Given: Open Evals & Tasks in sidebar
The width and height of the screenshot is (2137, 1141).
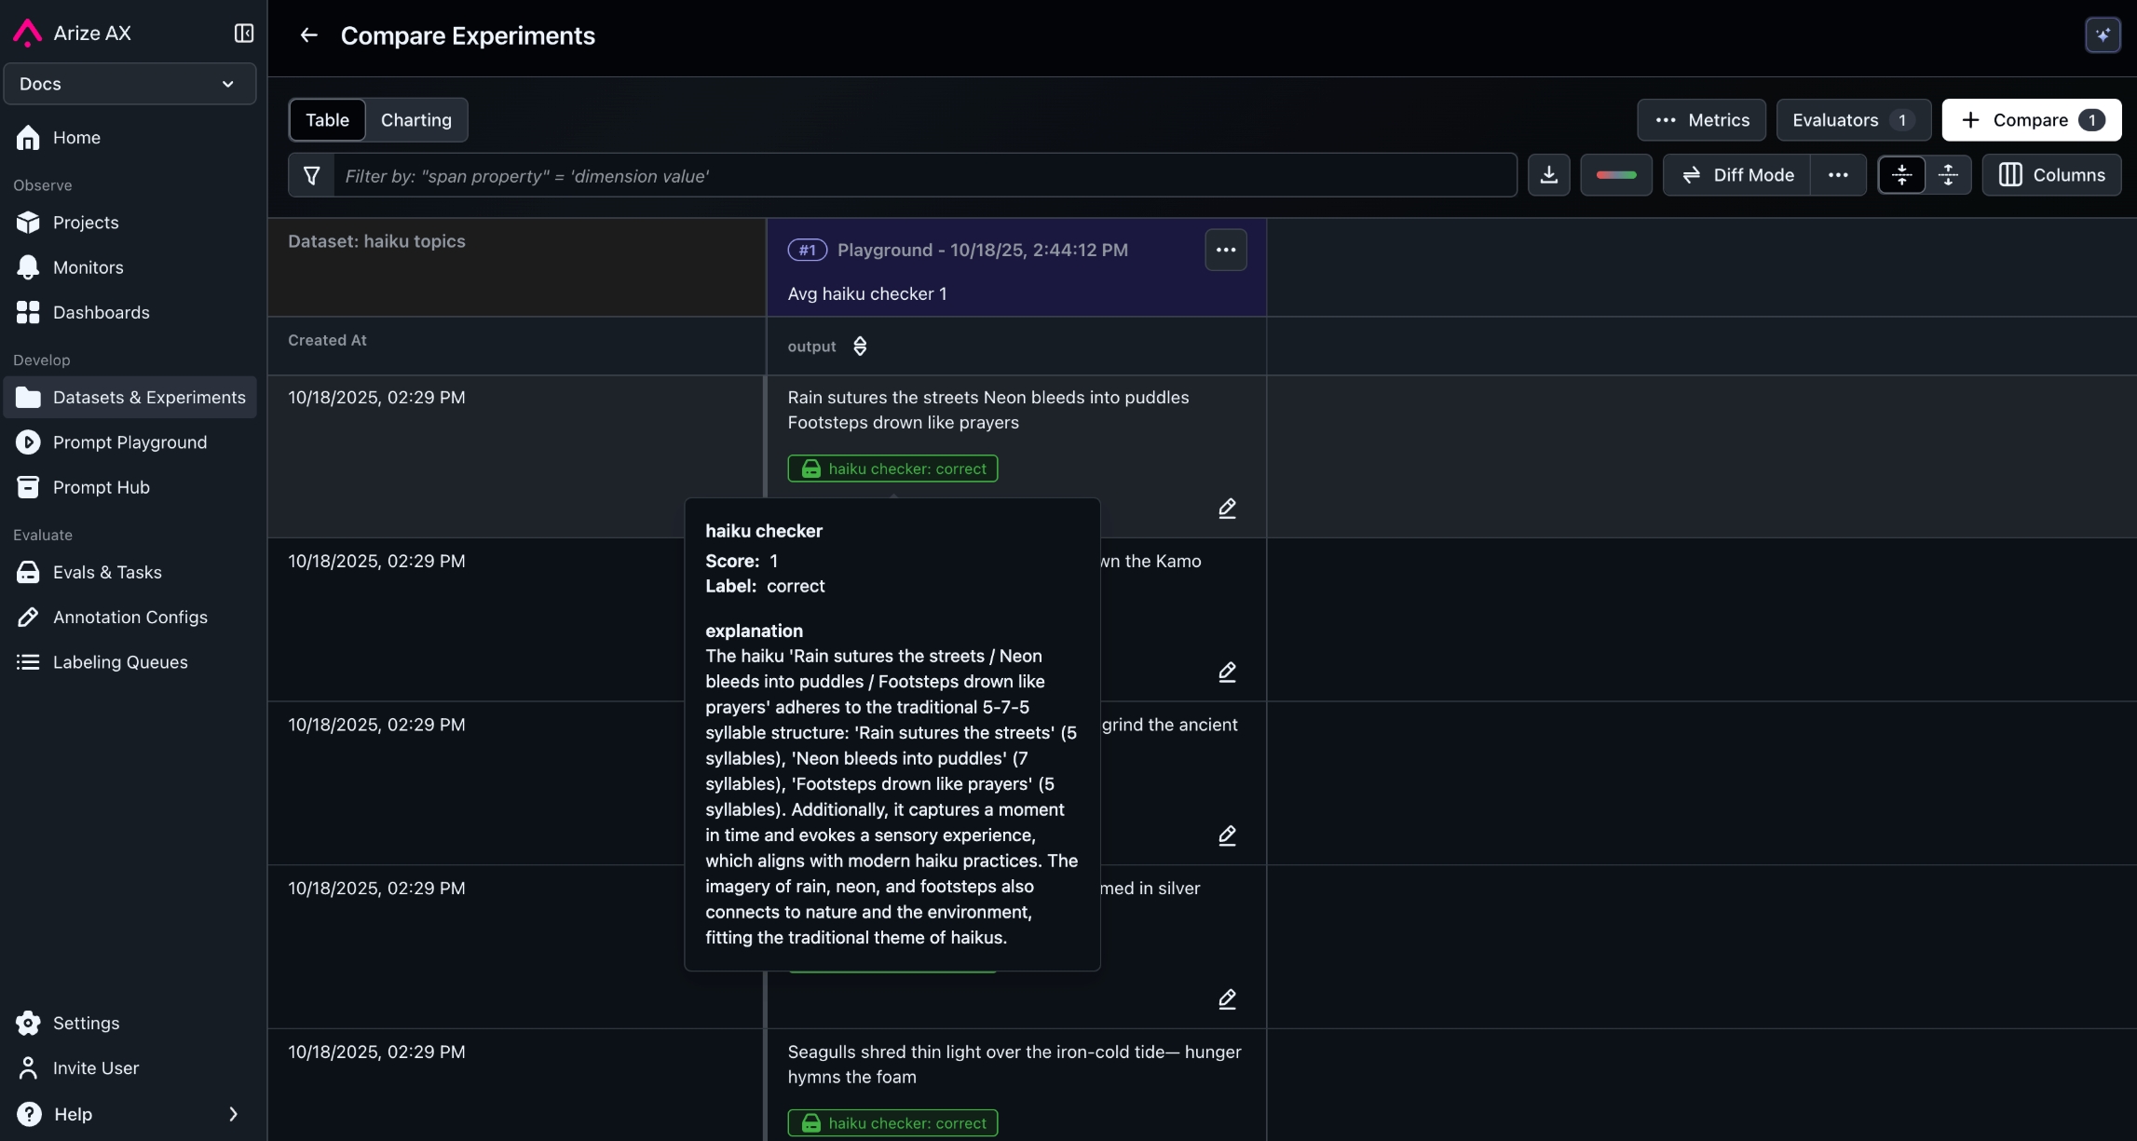Looking at the screenshot, I should click(x=107, y=572).
